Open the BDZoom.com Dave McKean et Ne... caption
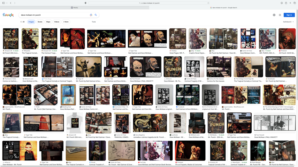The width and height of the screenshot is (298, 167). coord(30,81)
